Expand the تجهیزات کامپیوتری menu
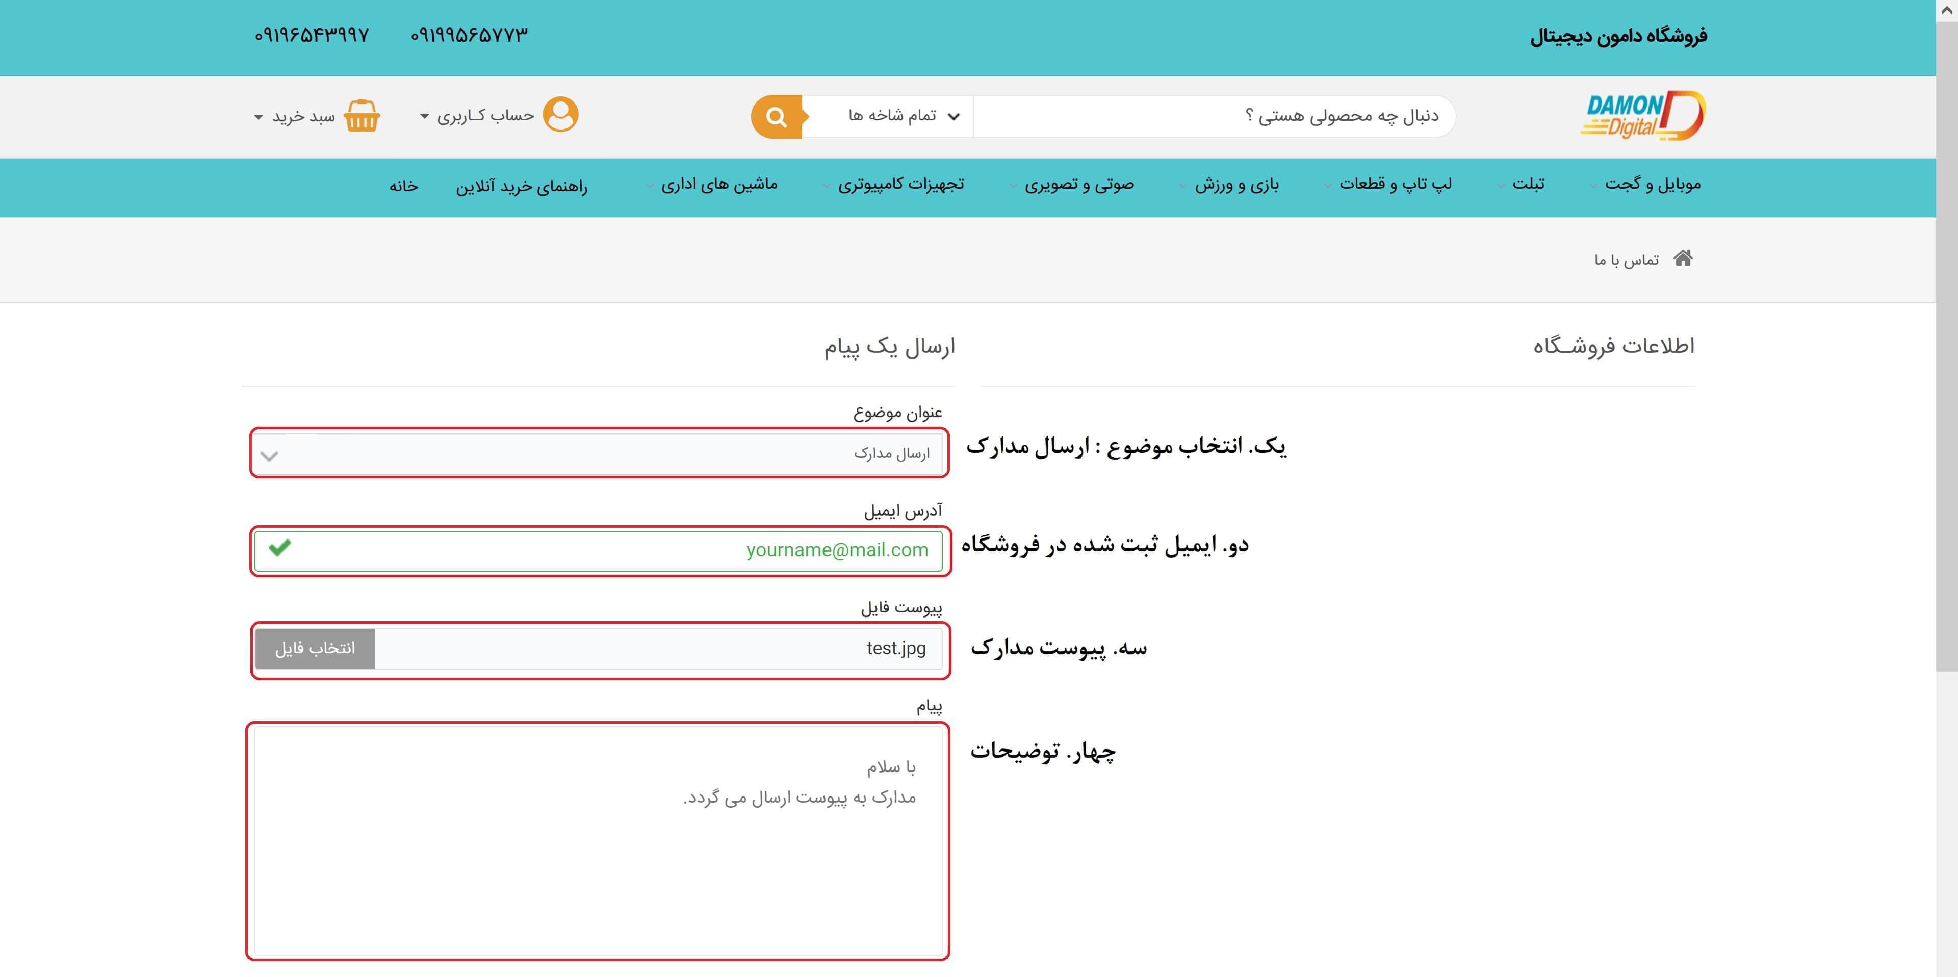The height and width of the screenshot is (977, 1958). coord(900,185)
